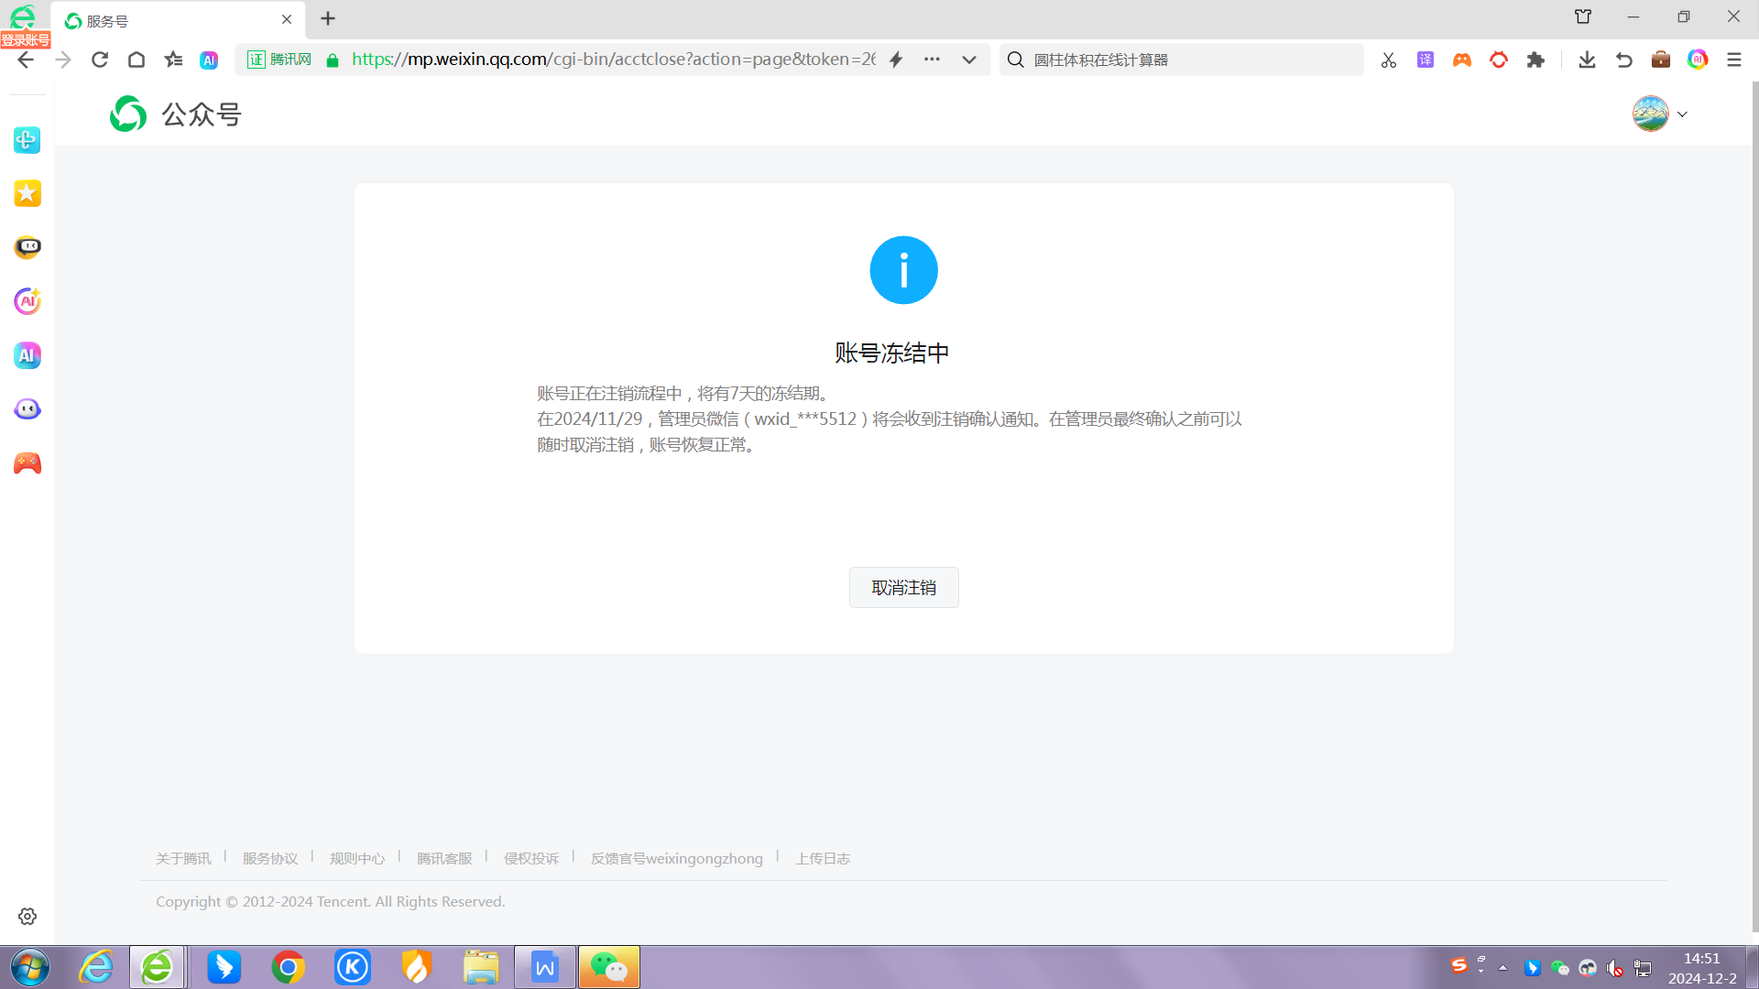Open the red gamepad sidebar icon
This screenshot has width=1759, height=989.
[x=27, y=463]
